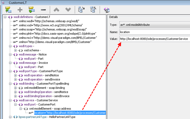Screen dimensions: 190x119
Task: Select wsdl:bindingOperation - sendInvoice label
Action: click(x=47, y=96)
